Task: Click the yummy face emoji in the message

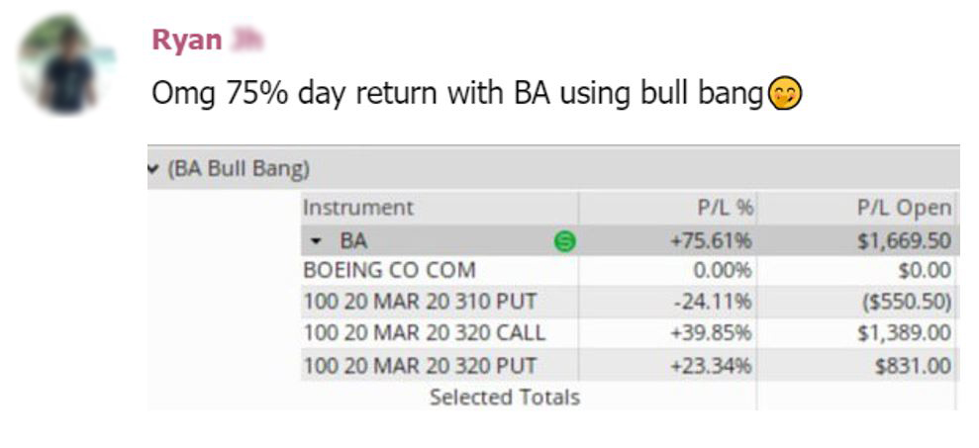Action: point(785,94)
